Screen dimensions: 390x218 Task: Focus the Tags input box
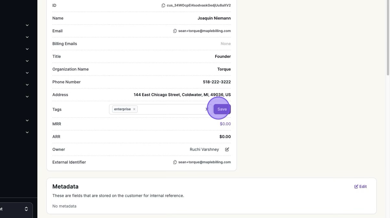point(171,109)
